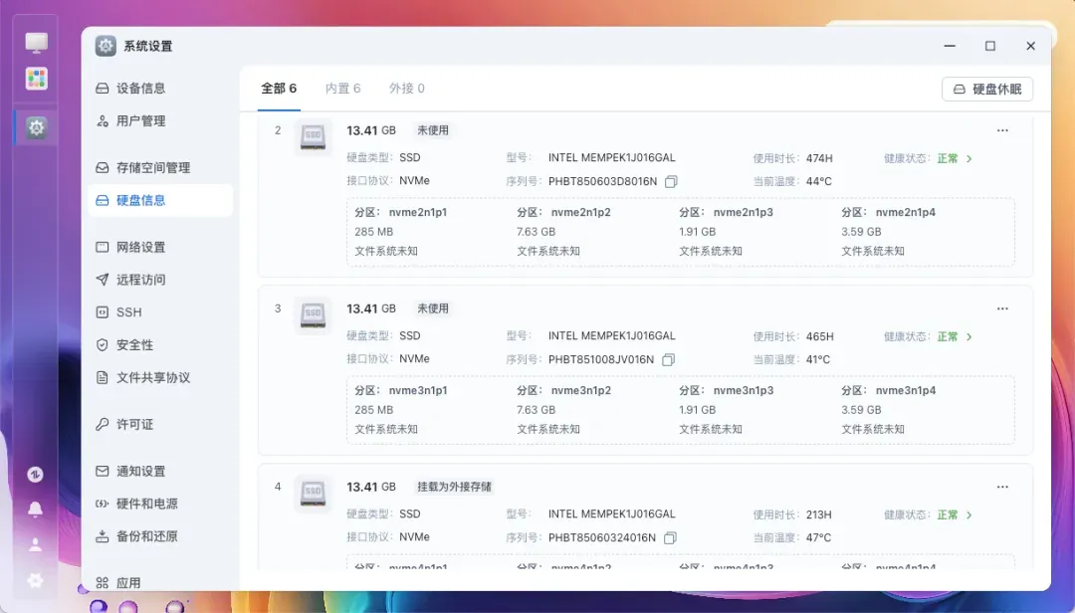1075x613 pixels.
Task: Select 文件共享协议 in sidebar
Action: point(152,377)
